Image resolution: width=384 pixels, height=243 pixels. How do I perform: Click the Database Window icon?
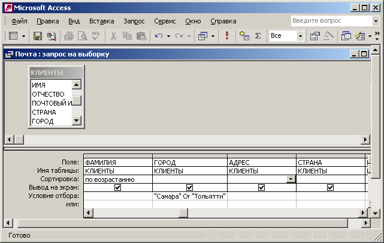[x=346, y=36]
